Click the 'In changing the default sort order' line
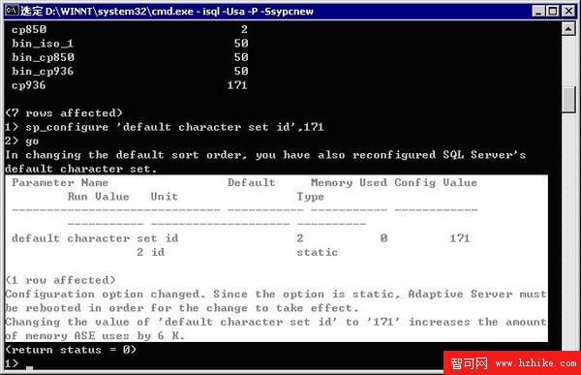This screenshot has width=581, height=375. [265, 155]
